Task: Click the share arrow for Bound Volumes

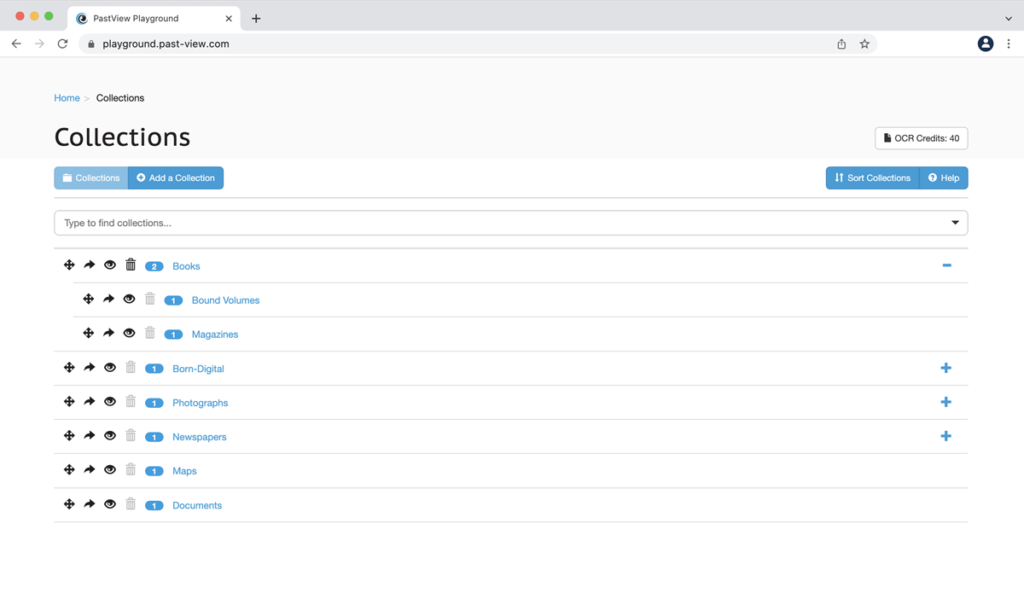Action: click(108, 300)
